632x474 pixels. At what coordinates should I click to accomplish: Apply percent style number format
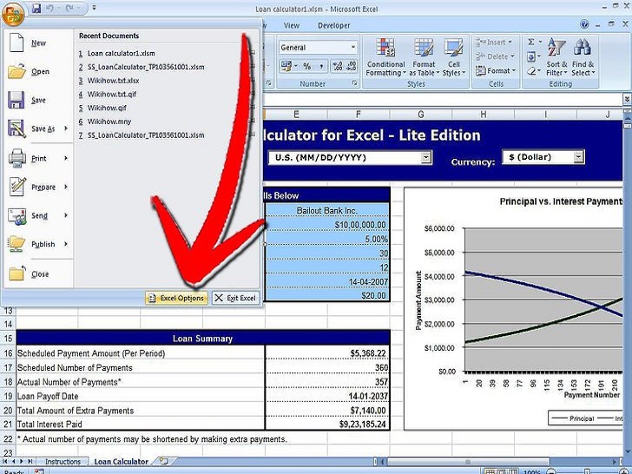coord(307,66)
